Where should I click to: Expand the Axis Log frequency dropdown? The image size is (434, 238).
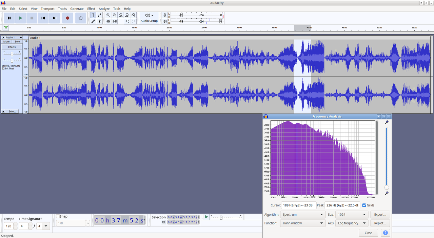point(352,223)
